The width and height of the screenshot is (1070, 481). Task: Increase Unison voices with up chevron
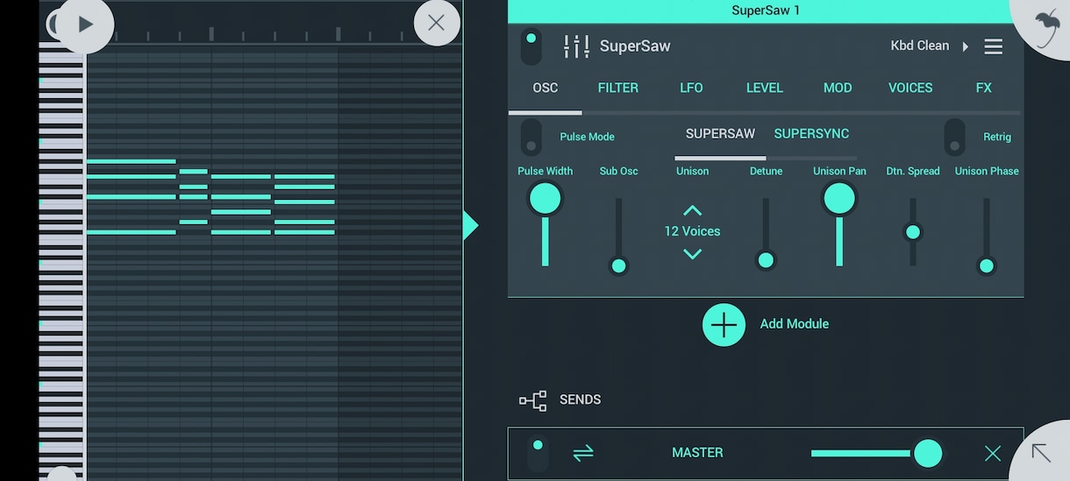[x=692, y=210]
